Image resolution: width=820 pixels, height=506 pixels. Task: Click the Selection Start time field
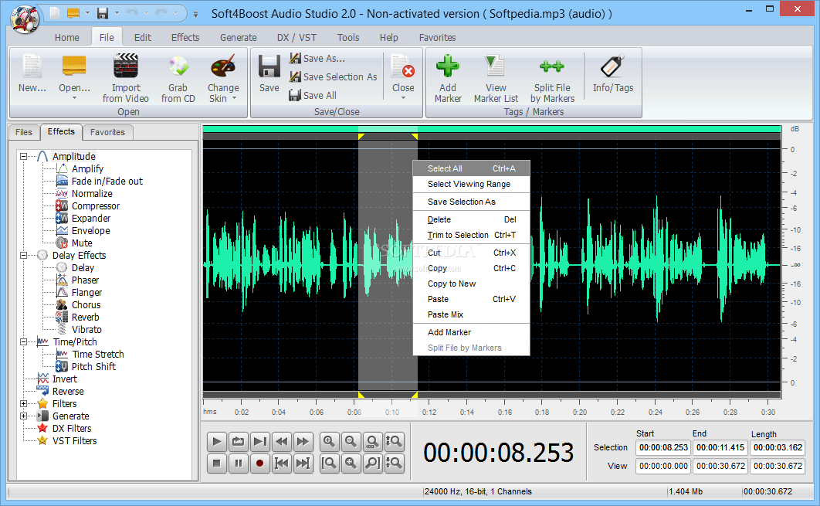tap(663, 447)
